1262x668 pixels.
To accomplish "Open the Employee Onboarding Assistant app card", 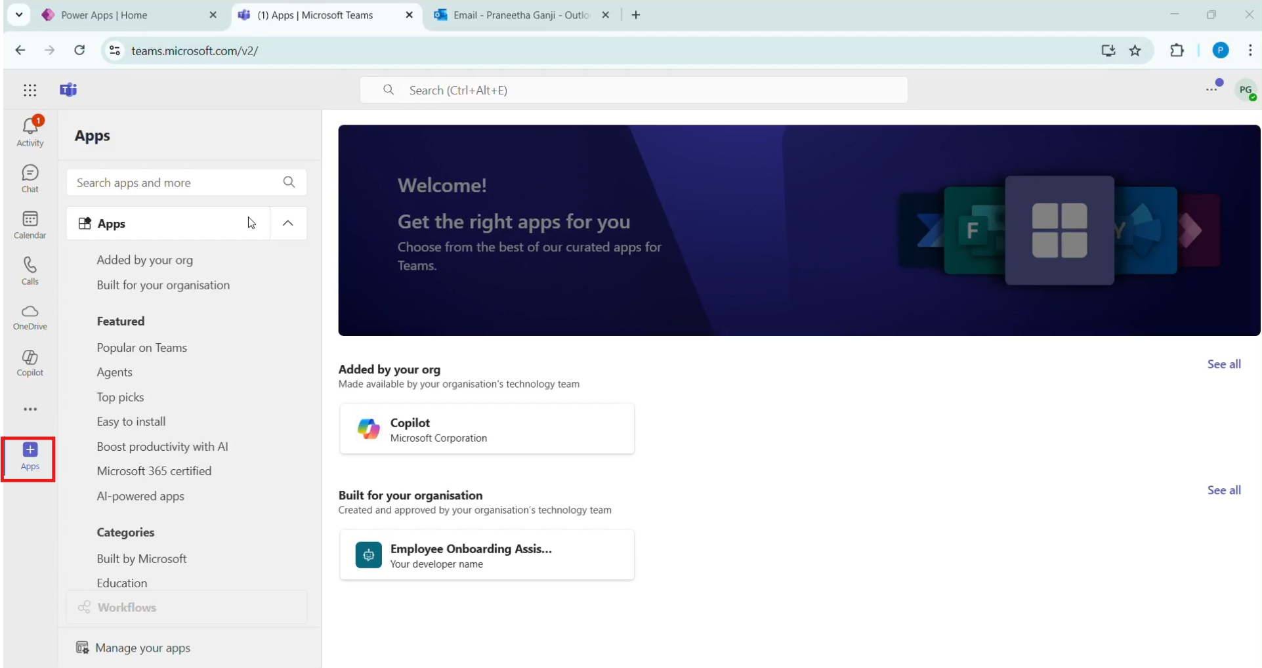I will 486,555.
